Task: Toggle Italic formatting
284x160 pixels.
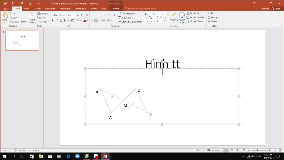Action: point(57,20)
